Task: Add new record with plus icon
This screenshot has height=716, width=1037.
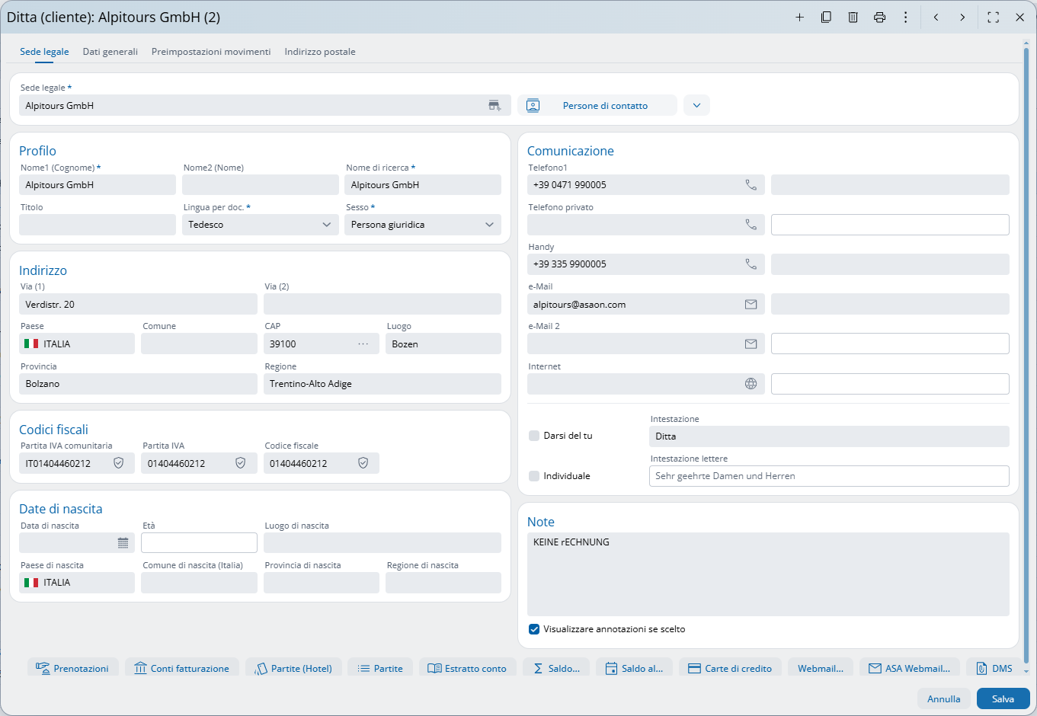Action: pos(799,17)
